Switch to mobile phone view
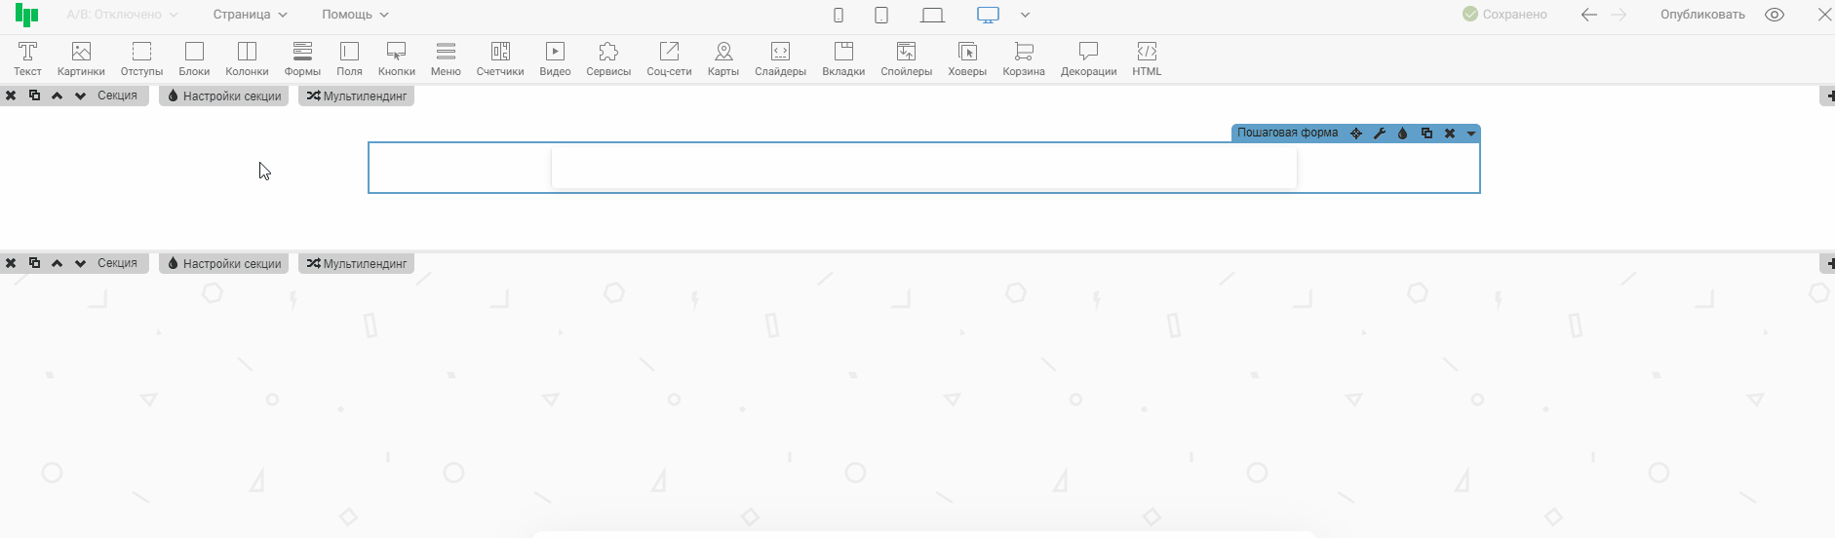The width and height of the screenshot is (1835, 538). pos(838,15)
